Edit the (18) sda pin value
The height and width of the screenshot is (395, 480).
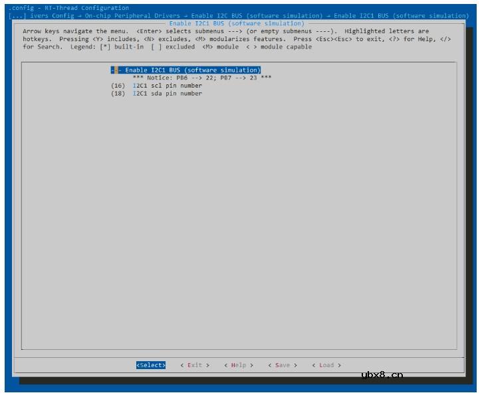[118, 94]
